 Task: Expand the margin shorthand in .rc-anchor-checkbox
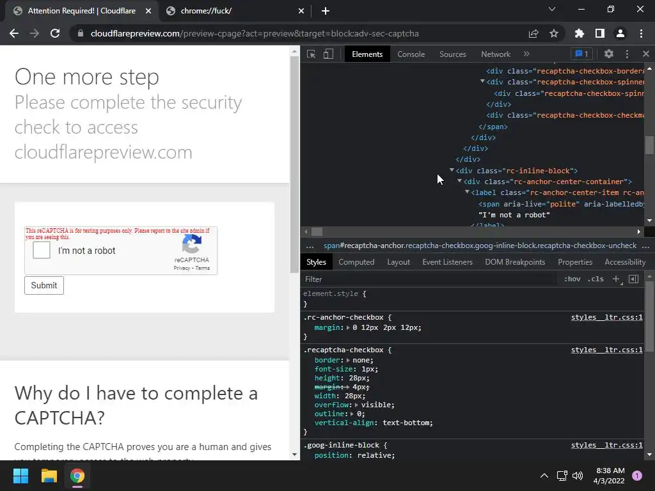point(348,328)
